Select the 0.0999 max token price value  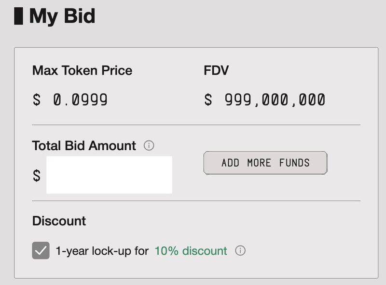coord(80,100)
